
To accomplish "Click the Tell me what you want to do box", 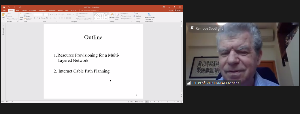I will [x=89, y=11].
